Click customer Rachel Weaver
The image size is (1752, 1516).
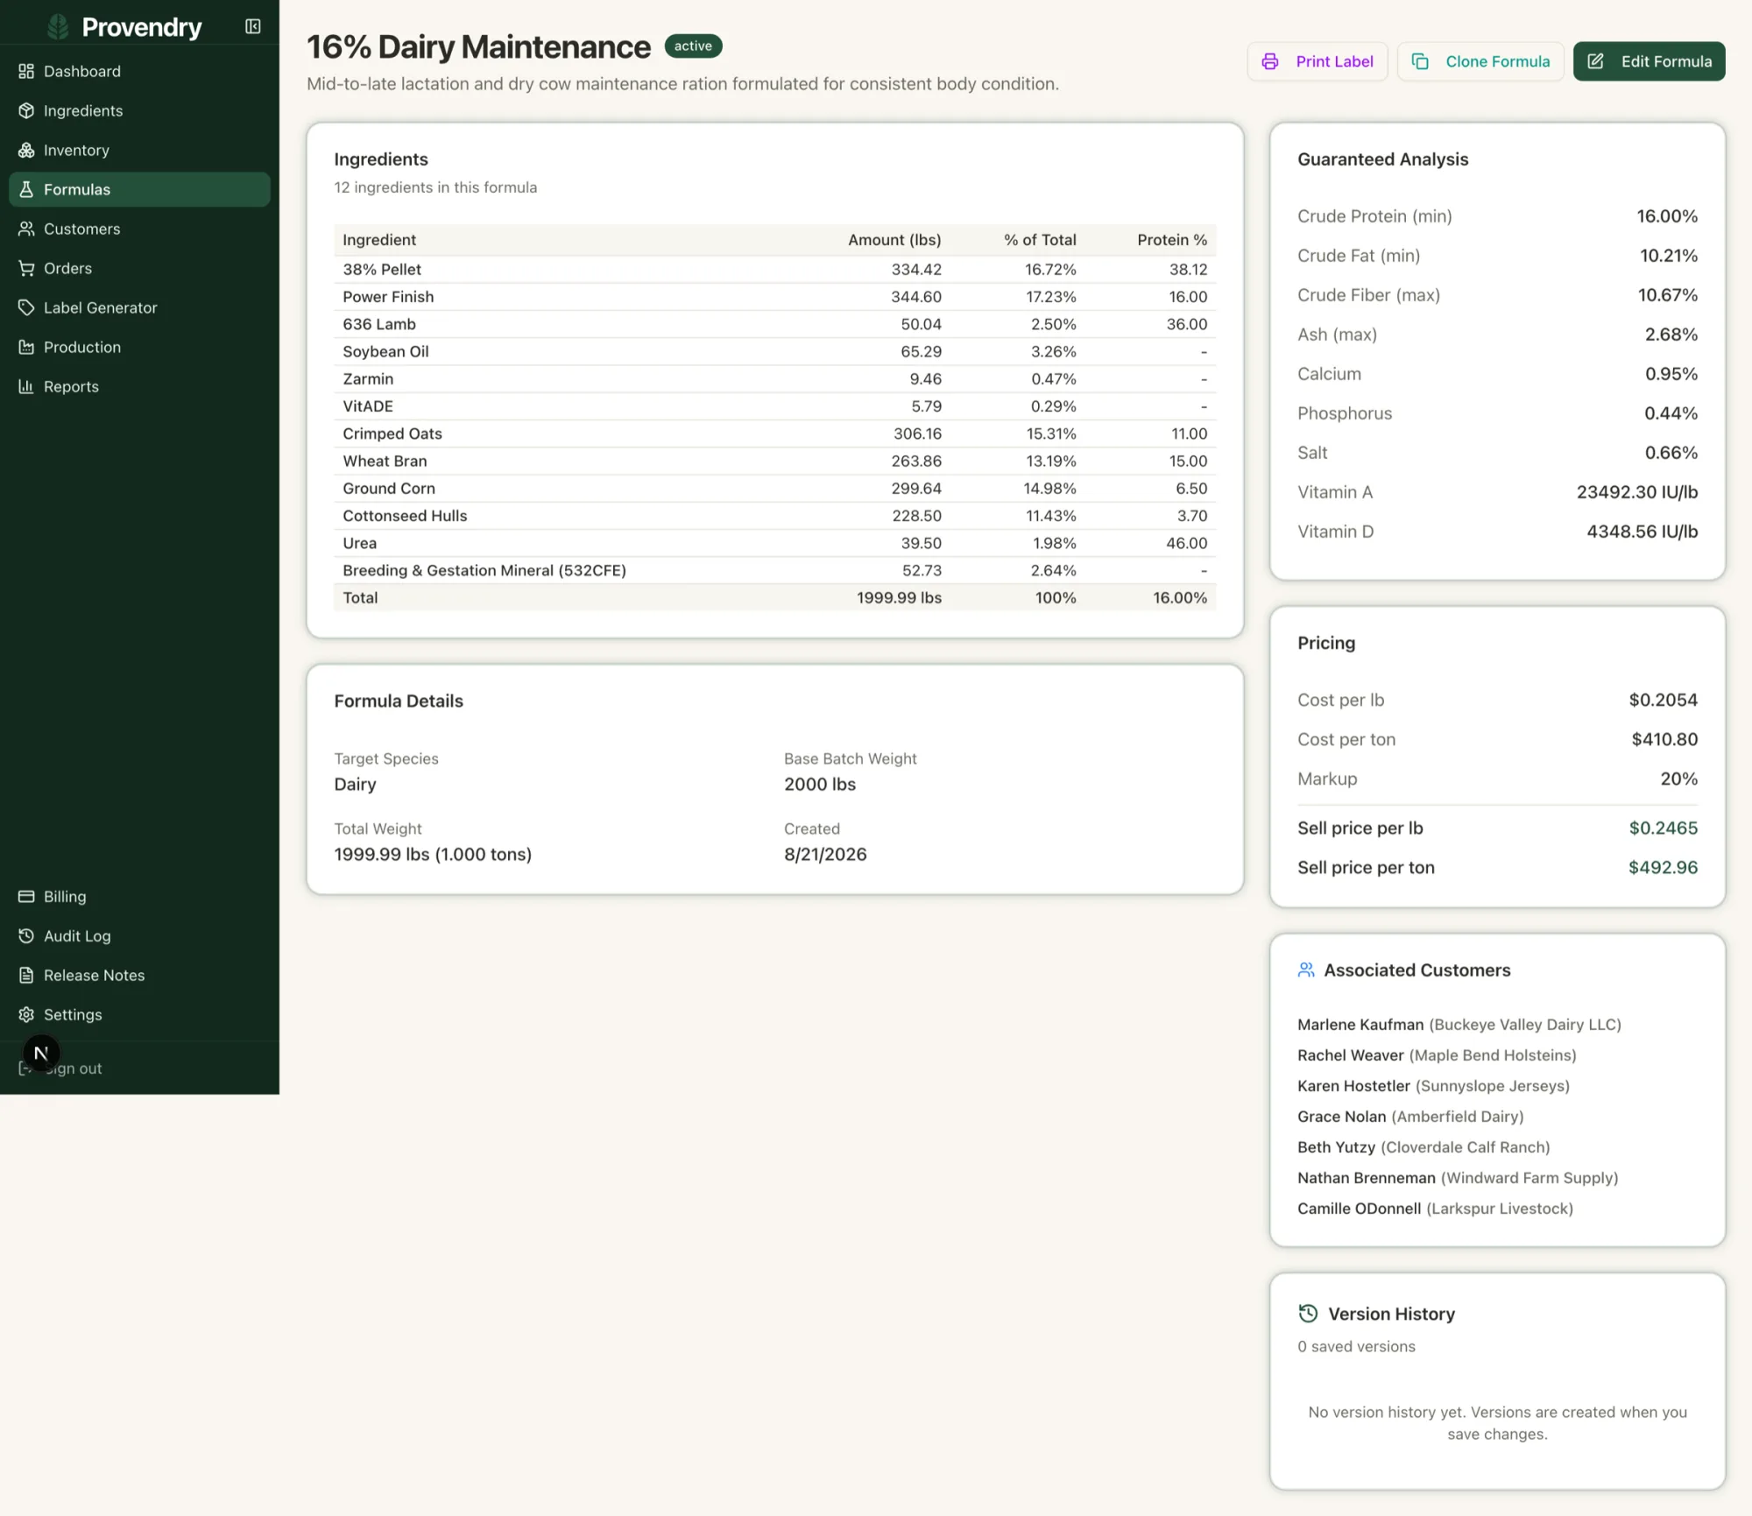coord(1350,1055)
